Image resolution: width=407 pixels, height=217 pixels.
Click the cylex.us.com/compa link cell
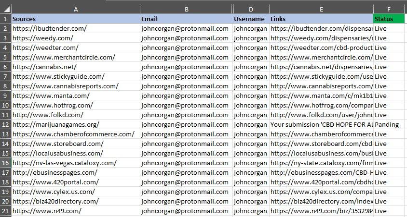321,192
